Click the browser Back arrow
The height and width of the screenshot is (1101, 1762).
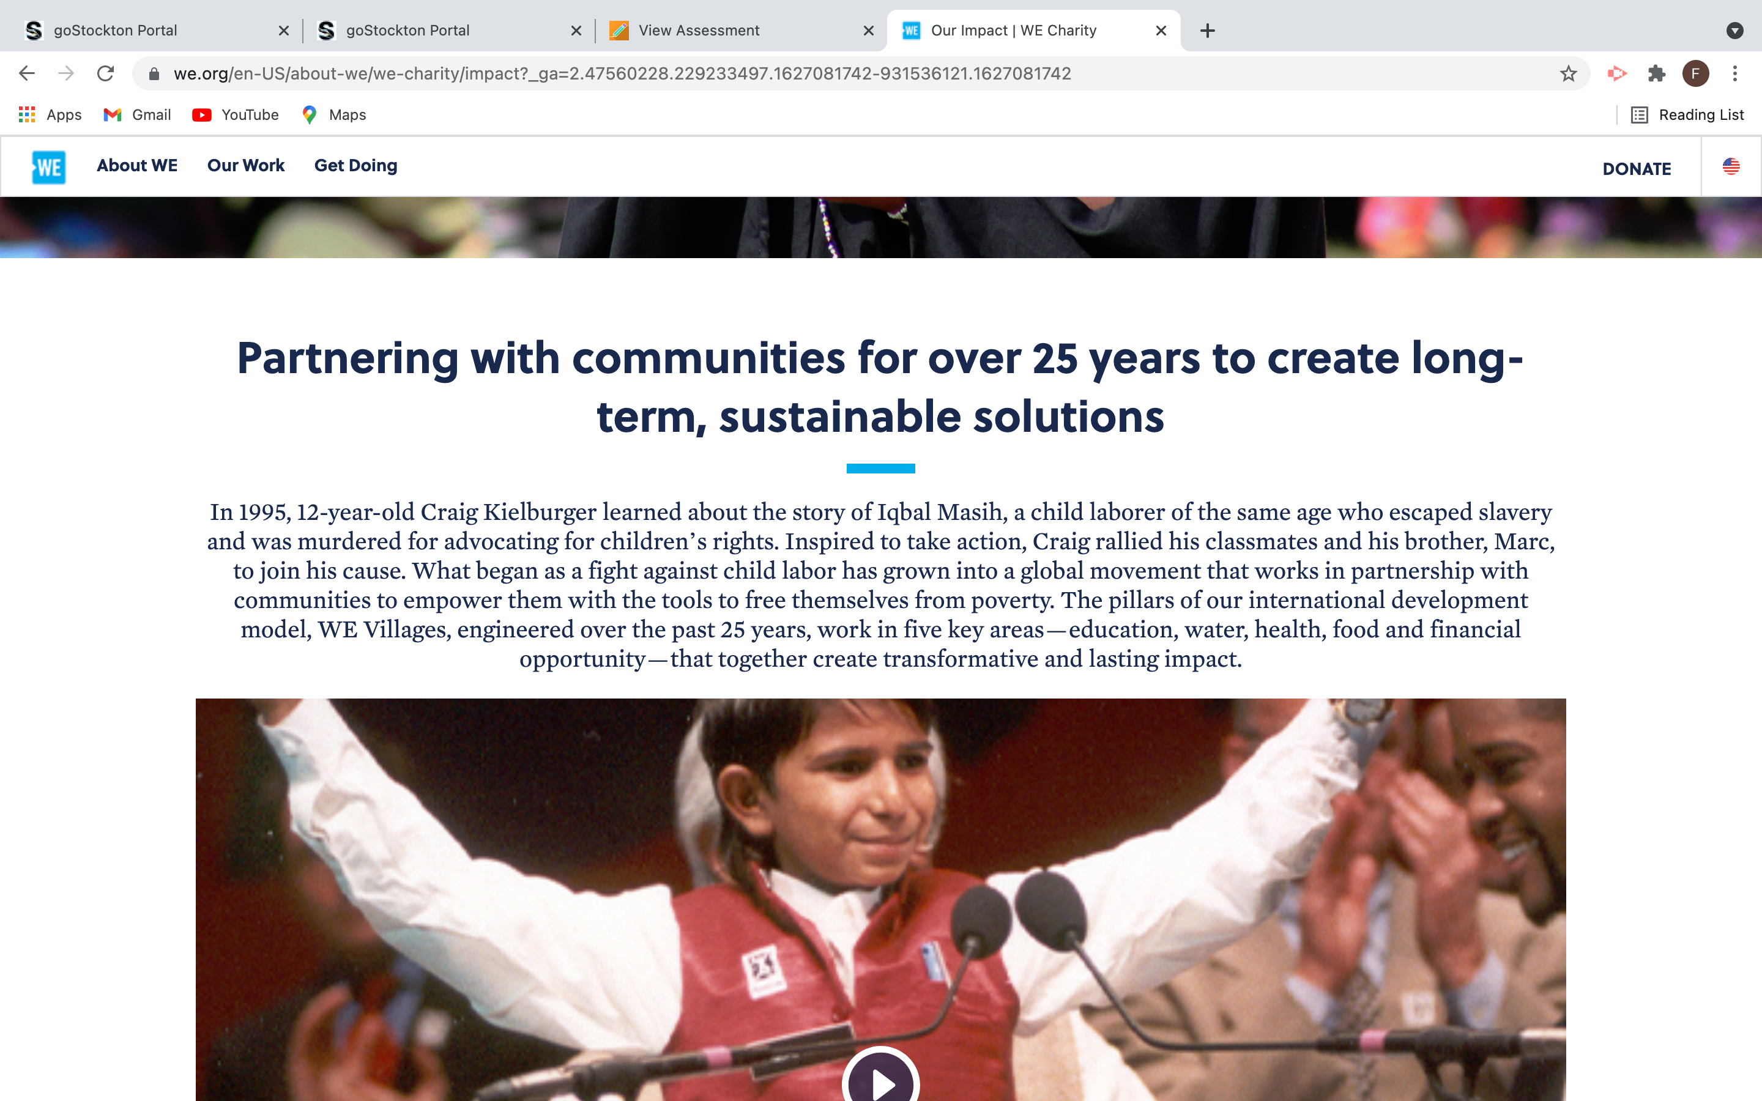27,73
